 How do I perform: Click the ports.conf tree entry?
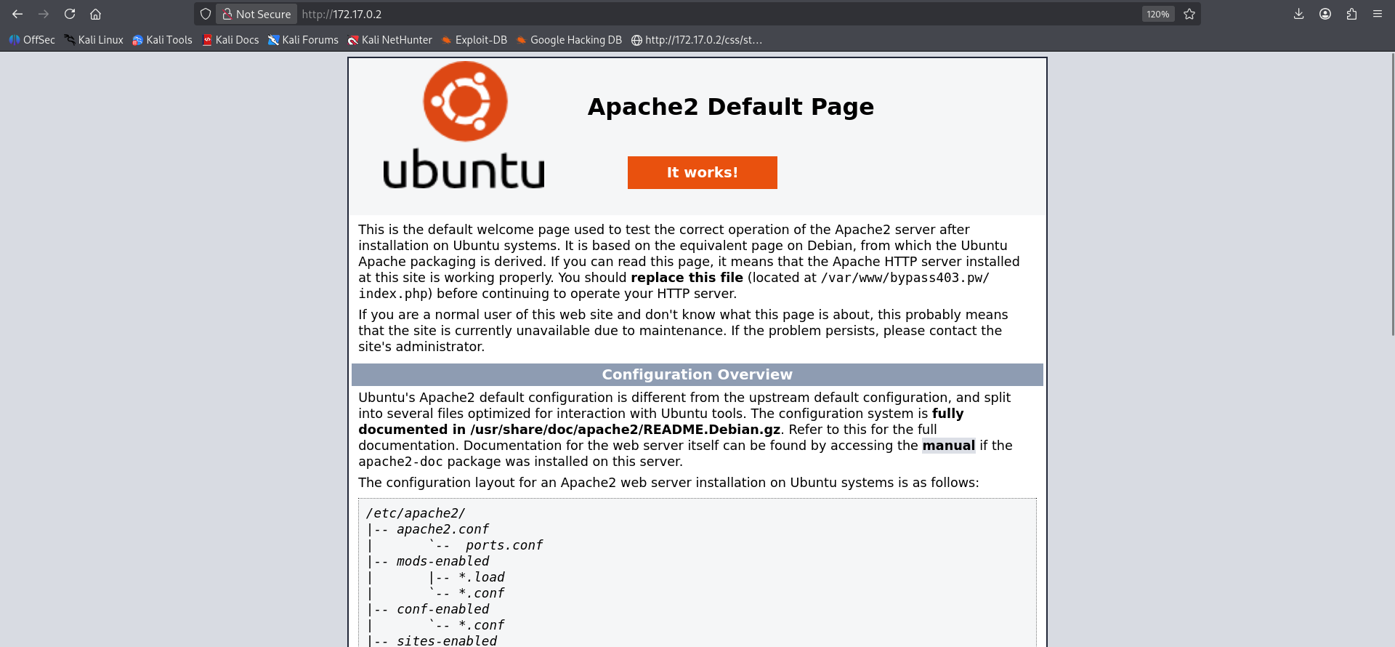(504, 545)
